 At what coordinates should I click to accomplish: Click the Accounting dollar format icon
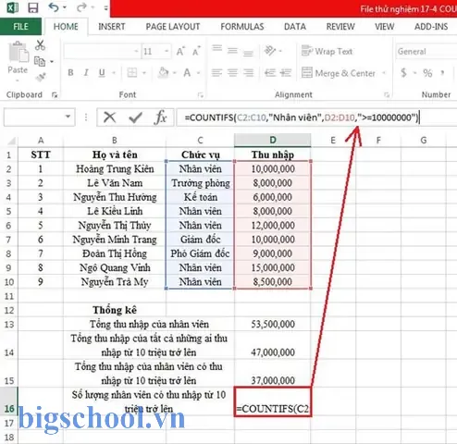point(403,73)
